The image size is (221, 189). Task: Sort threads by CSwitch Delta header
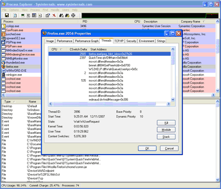pos(78,49)
